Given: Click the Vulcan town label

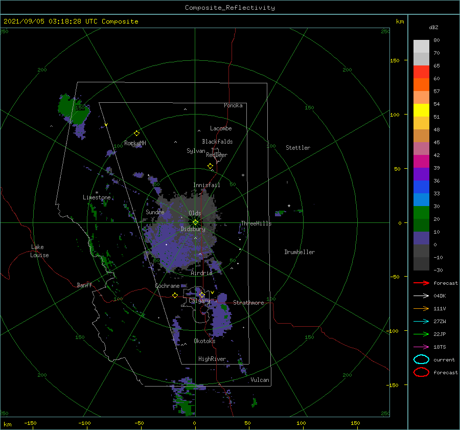Looking at the screenshot, I should click(x=260, y=380).
